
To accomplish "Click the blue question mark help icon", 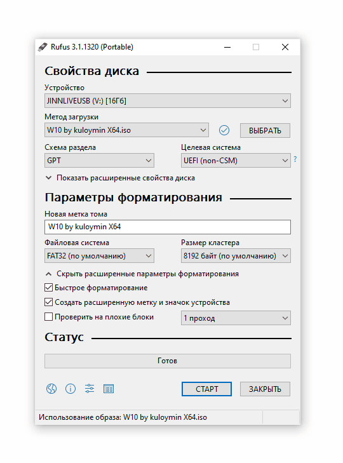I will (295, 159).
